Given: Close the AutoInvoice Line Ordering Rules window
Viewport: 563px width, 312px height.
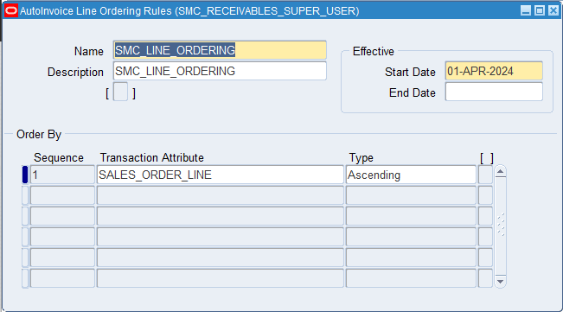Looking at the screenshot, I should pos(553,10).
